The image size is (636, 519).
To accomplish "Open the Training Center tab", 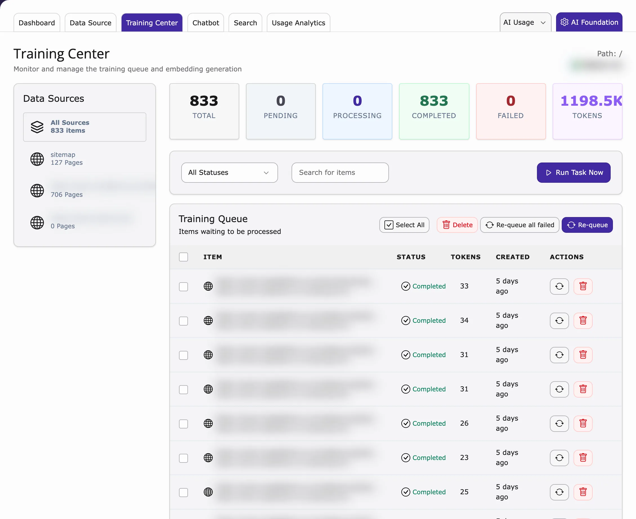I will click(152, 22).
